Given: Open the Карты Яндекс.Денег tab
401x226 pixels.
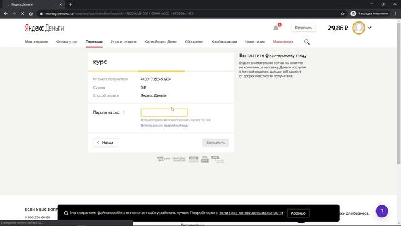Looking at the screenshot, I should pos(160,42).
